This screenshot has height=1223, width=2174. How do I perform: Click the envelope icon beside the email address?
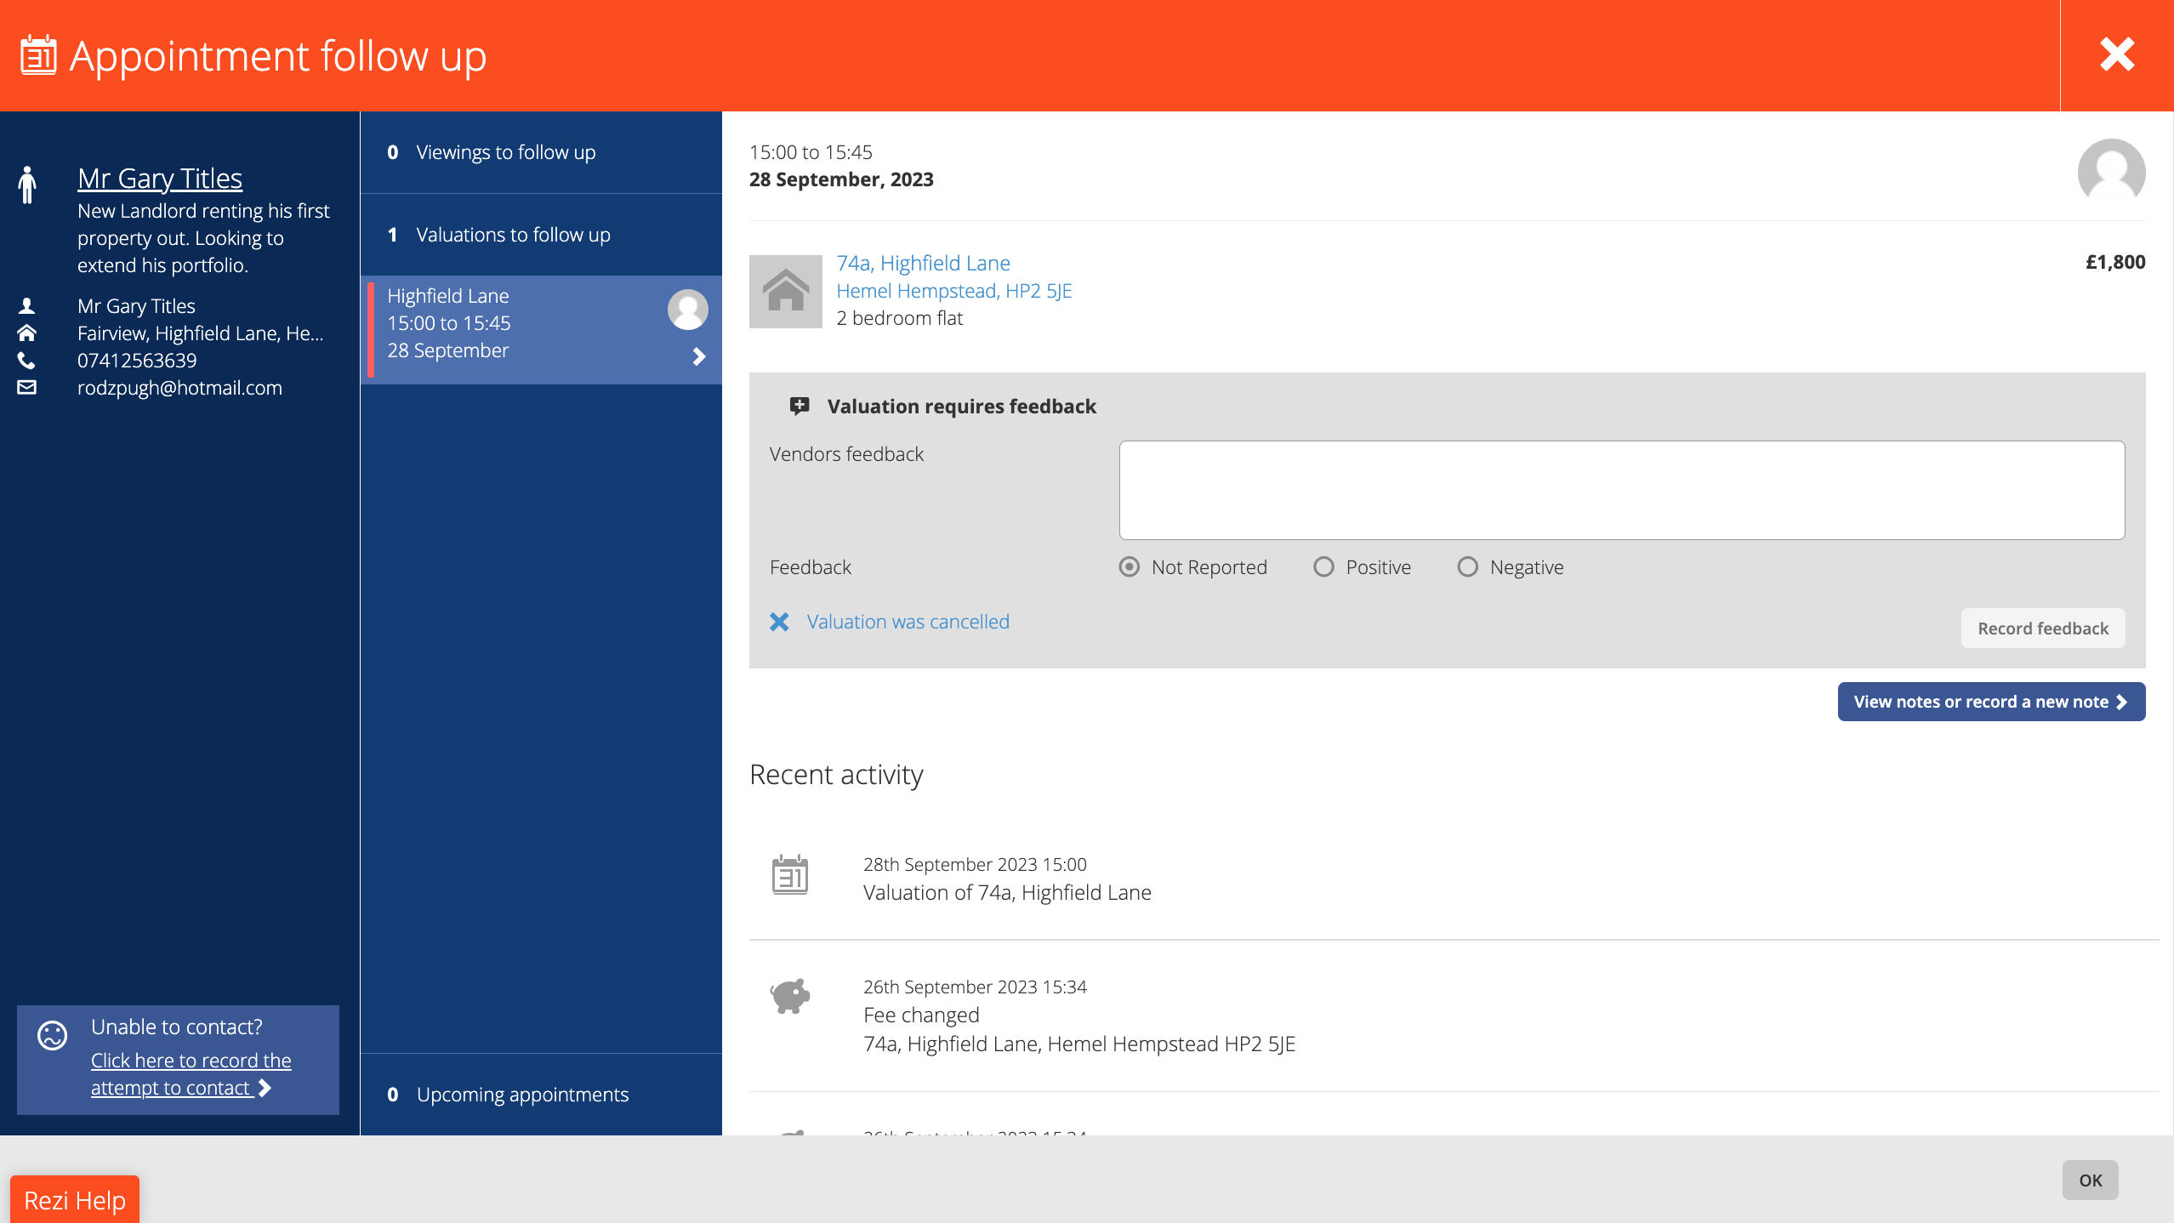click(27, 387)
